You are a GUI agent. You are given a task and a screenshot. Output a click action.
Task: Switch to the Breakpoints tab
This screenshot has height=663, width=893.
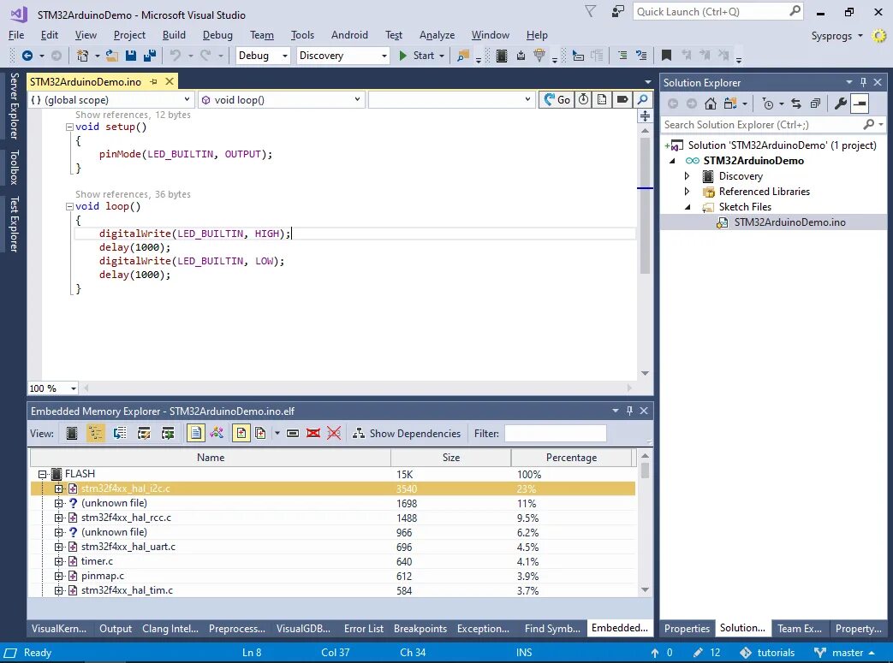[420, 629]
